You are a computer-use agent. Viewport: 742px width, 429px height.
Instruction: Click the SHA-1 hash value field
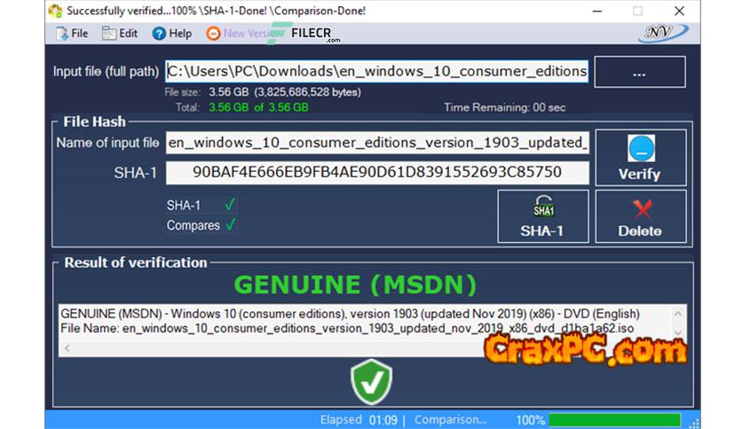(x=376, y=172)
